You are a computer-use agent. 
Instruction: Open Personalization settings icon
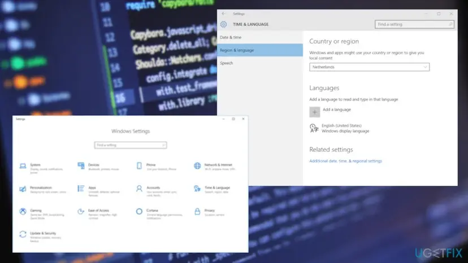pos(23,189)
